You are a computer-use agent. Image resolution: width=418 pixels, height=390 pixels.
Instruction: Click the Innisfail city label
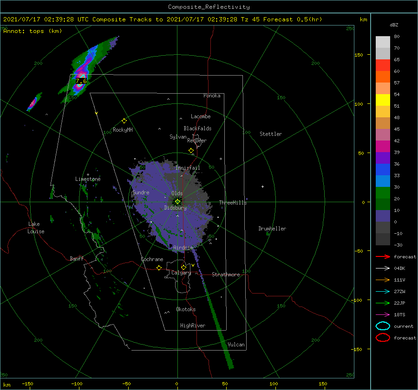[188, 168]
